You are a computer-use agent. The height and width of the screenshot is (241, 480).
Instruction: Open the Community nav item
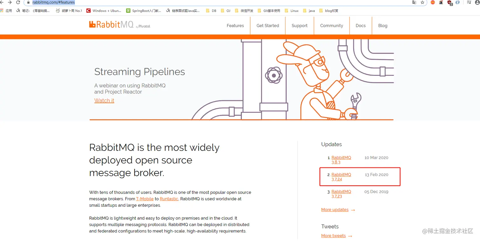331,26
